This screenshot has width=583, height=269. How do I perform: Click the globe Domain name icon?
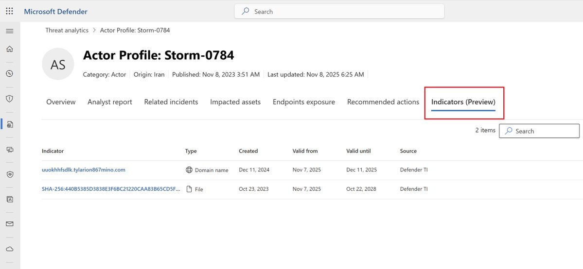189,170
